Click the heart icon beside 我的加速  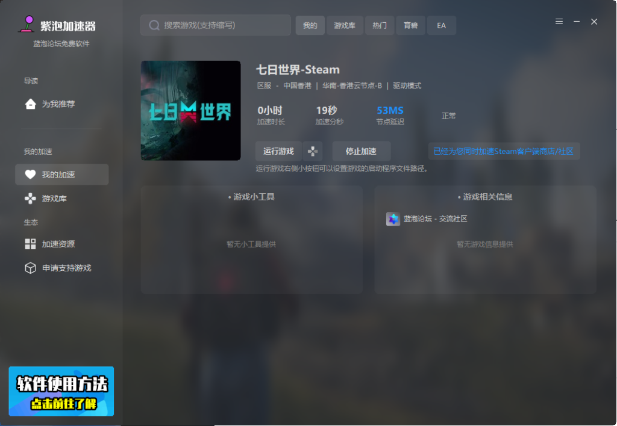click(x=30, y=174)
